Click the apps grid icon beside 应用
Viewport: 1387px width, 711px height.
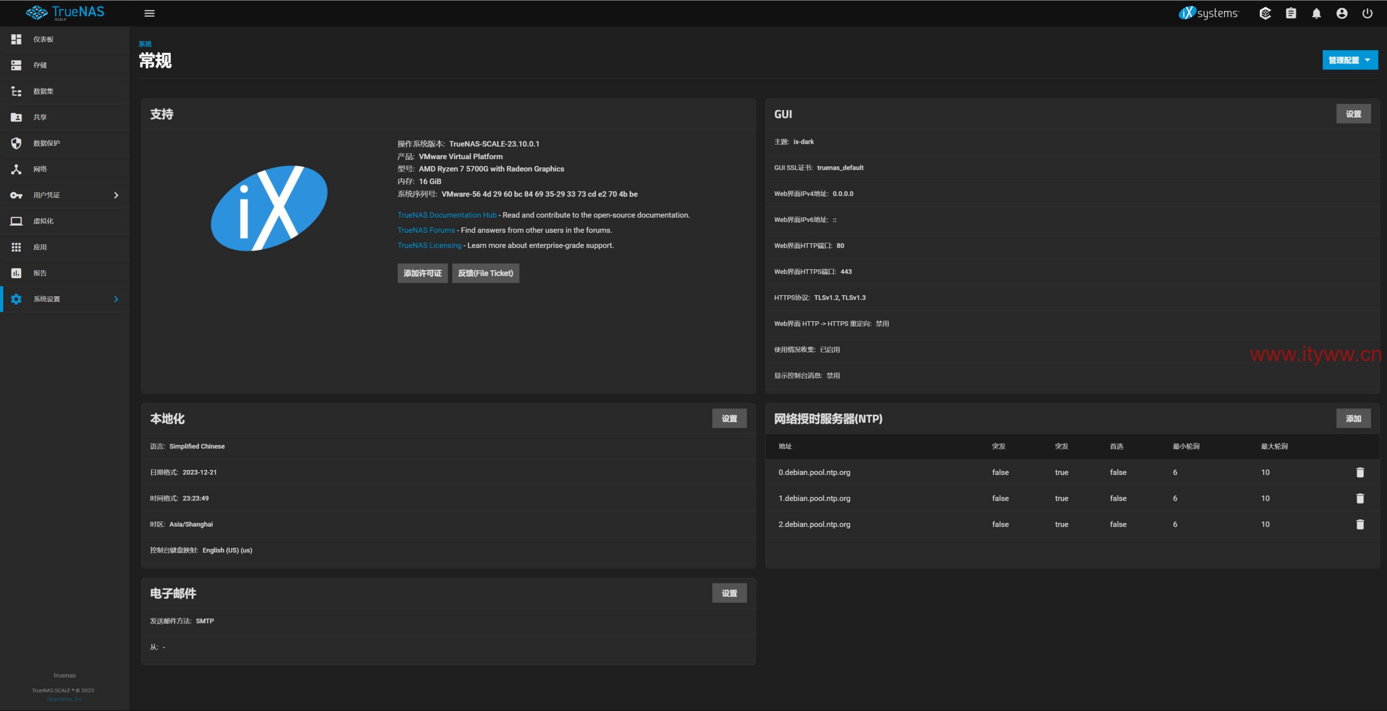pyautogui.click(x=16, y=247)
